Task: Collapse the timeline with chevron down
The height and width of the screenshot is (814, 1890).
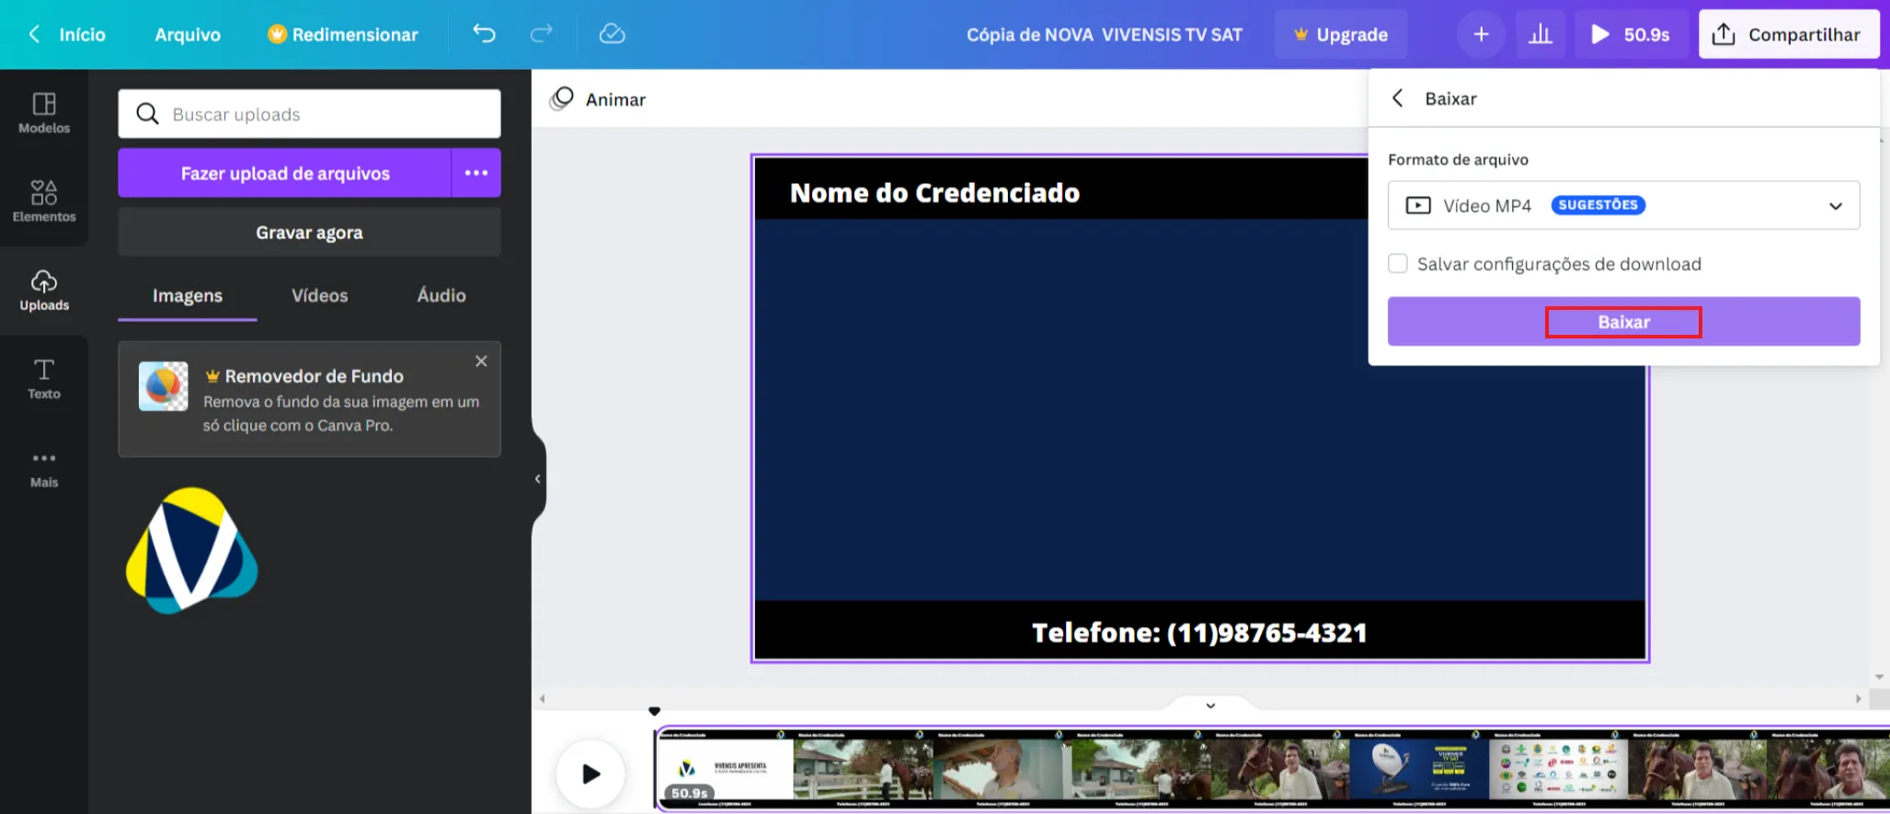Action: (x=1210, y=705)
